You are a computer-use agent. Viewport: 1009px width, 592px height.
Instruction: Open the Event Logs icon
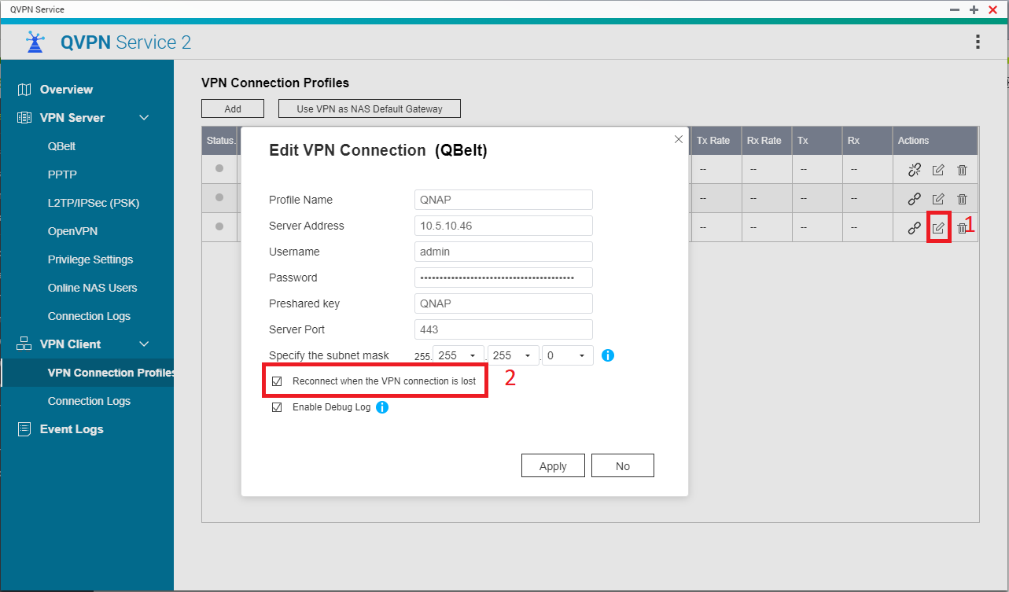pos(24,428)
